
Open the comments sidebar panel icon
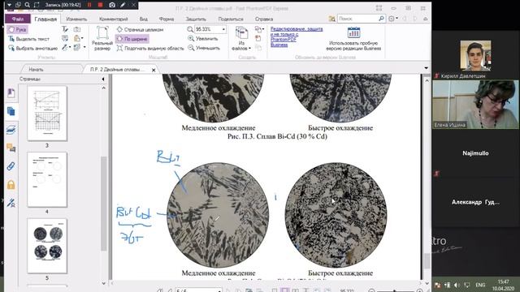coord(11,148)
